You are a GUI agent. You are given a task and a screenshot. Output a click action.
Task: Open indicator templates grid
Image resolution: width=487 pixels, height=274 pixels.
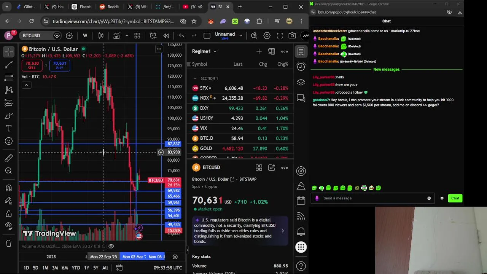137,35
